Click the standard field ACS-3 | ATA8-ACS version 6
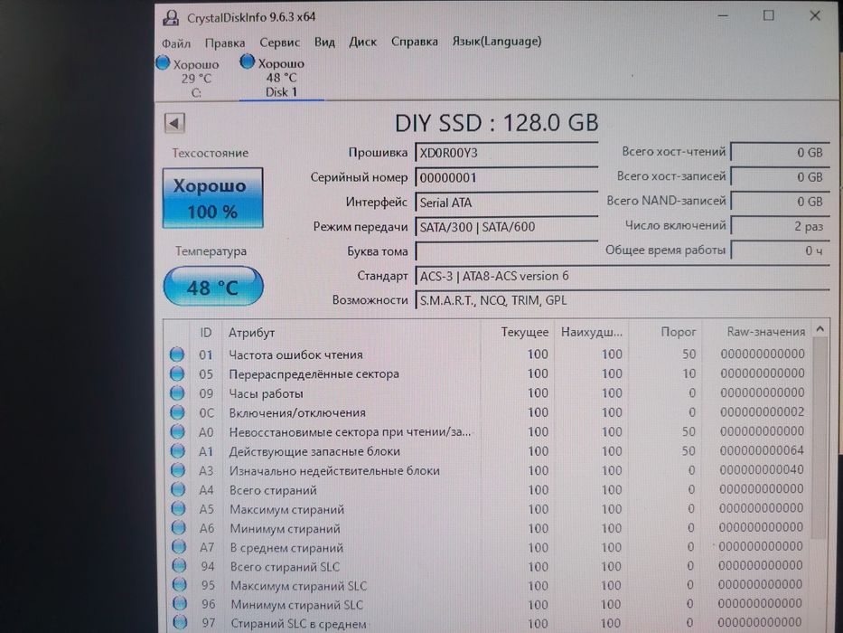The image size is (843, 633). pos(622,276)
